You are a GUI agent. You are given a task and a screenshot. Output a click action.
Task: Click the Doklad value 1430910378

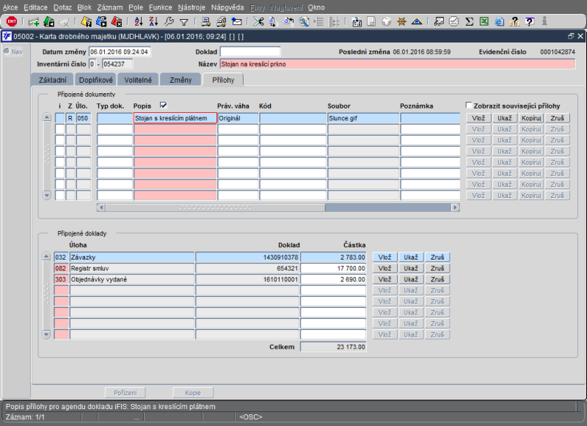point(247,257)
